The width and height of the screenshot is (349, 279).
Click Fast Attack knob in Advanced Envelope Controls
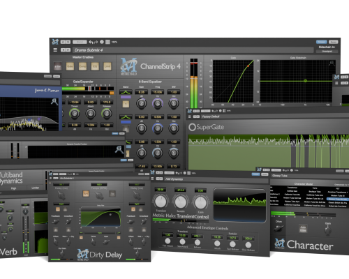coord(168,241)
